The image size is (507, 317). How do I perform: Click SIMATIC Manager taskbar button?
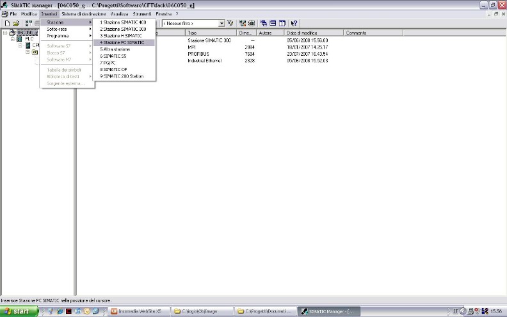pos(328,311)
